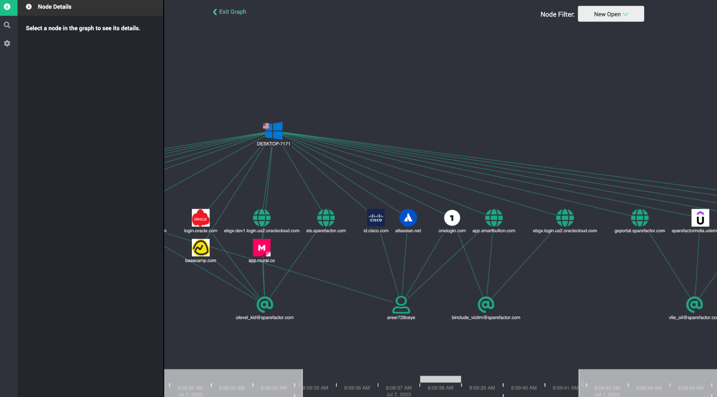
Task: Select the app.mural.co Mural node
Action: tap(261, 247)
